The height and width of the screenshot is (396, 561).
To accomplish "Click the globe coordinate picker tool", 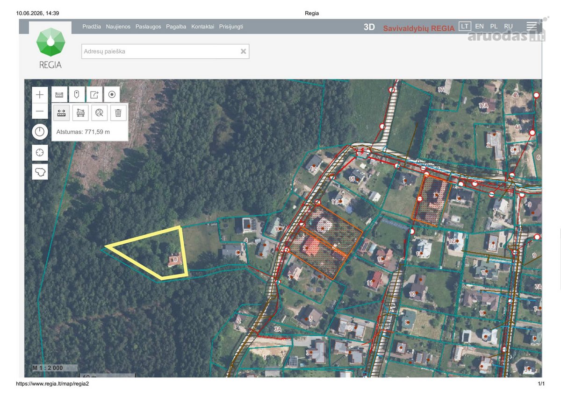I will coord(99,113).
